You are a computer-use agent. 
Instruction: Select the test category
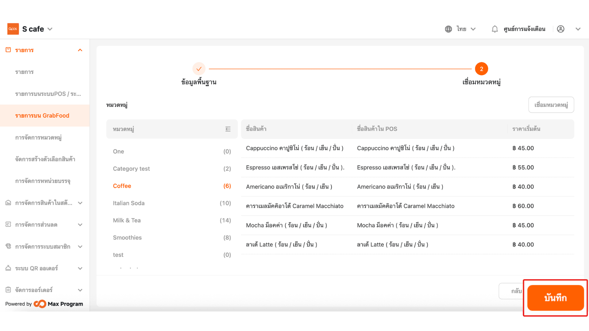pos(172,255)
